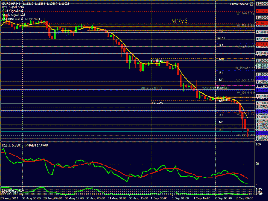Click the Laguerre Value 0.03897424 text
The image size is (268, 201).
click(x=21, y=19)
